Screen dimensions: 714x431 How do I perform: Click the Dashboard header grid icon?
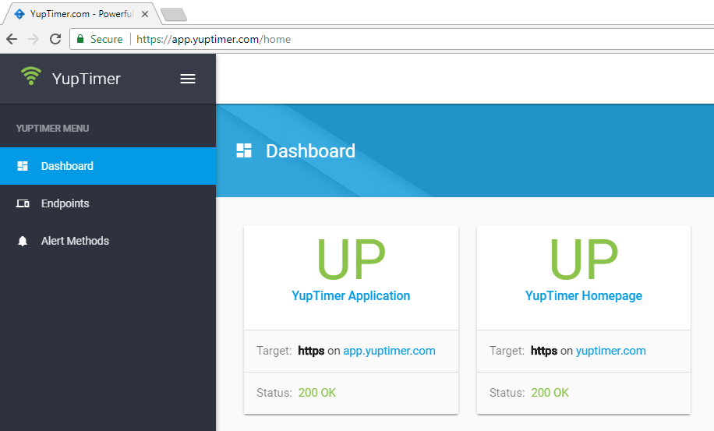coord(244,150)
